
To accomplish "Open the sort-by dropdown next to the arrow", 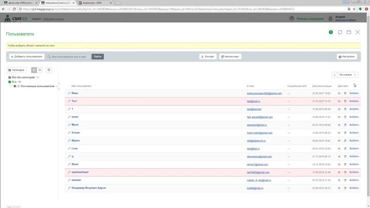I will (x=348, y=75).
